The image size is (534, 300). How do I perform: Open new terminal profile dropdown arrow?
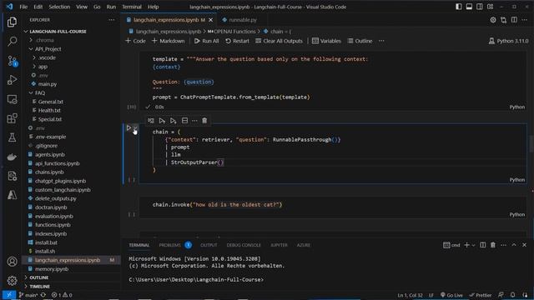click(473, 245)
